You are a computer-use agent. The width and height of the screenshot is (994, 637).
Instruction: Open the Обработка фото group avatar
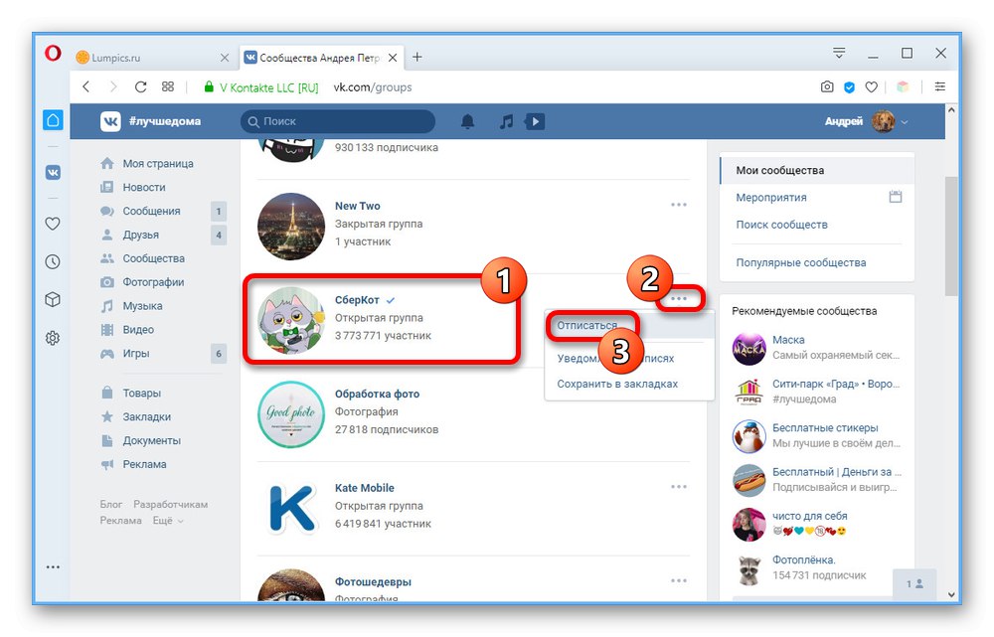[291, 413]
